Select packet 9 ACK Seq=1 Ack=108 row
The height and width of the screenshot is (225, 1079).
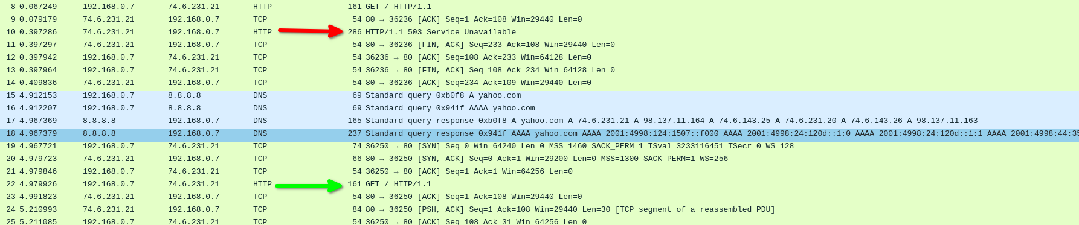[x=539, y=19]
